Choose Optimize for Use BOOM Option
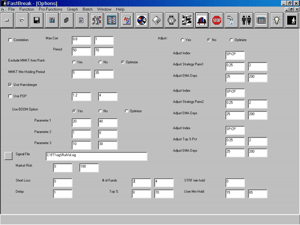The width and height of the screenshot is (300, 225). [126, 111]
